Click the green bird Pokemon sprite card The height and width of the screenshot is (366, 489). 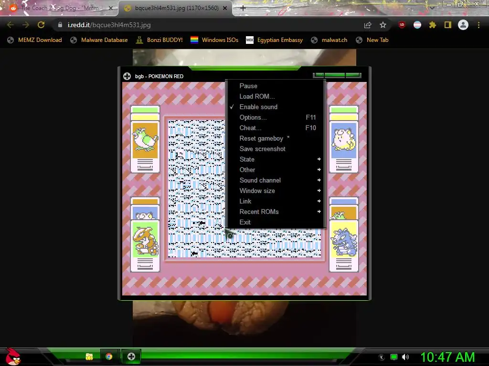tap(145, 140)
